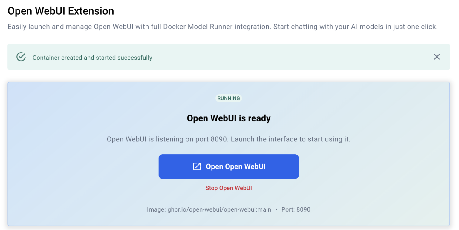The height and width of the screenshot is (230, 459).
Task: Click the green success checkmark icon
Action: 21,56
